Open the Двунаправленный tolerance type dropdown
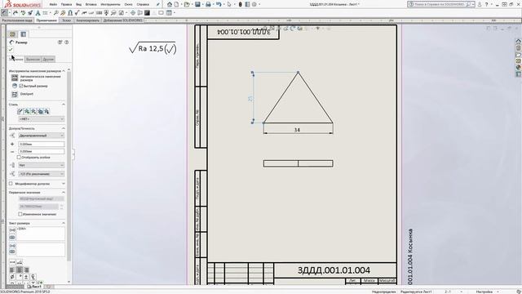This screenshot has height=294, width=522. tap(42, 136)
